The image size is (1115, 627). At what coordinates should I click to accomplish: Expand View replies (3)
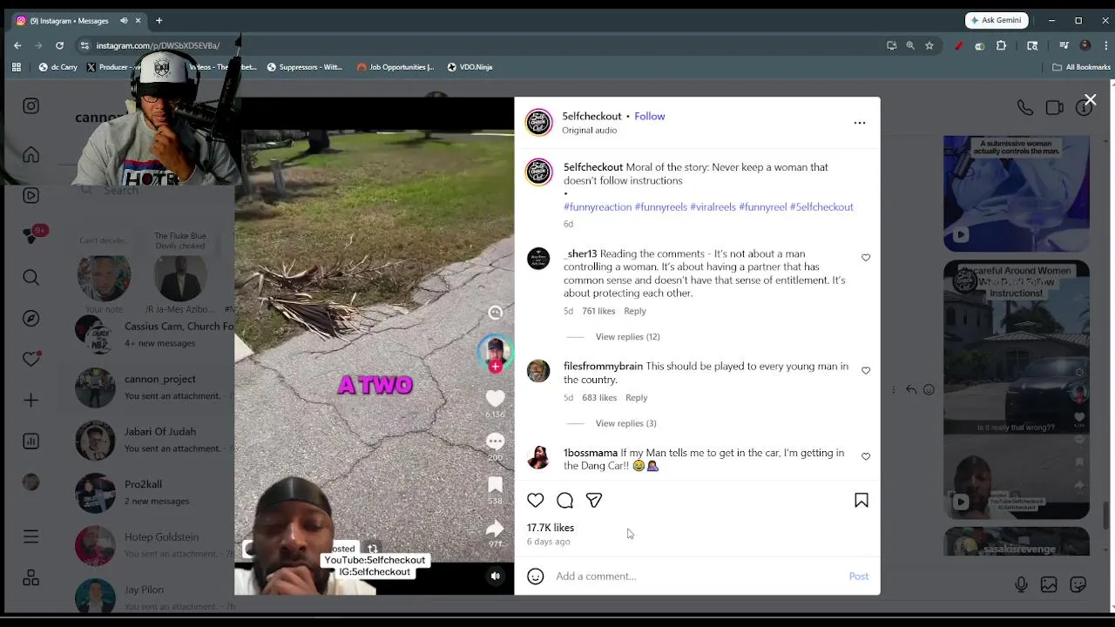point(625,423)
